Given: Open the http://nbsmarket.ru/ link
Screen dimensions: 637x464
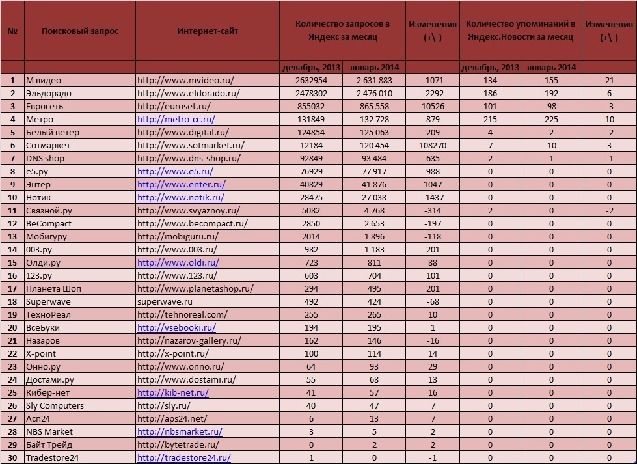Looking at the screenshot, I should (x=180, y=431).
